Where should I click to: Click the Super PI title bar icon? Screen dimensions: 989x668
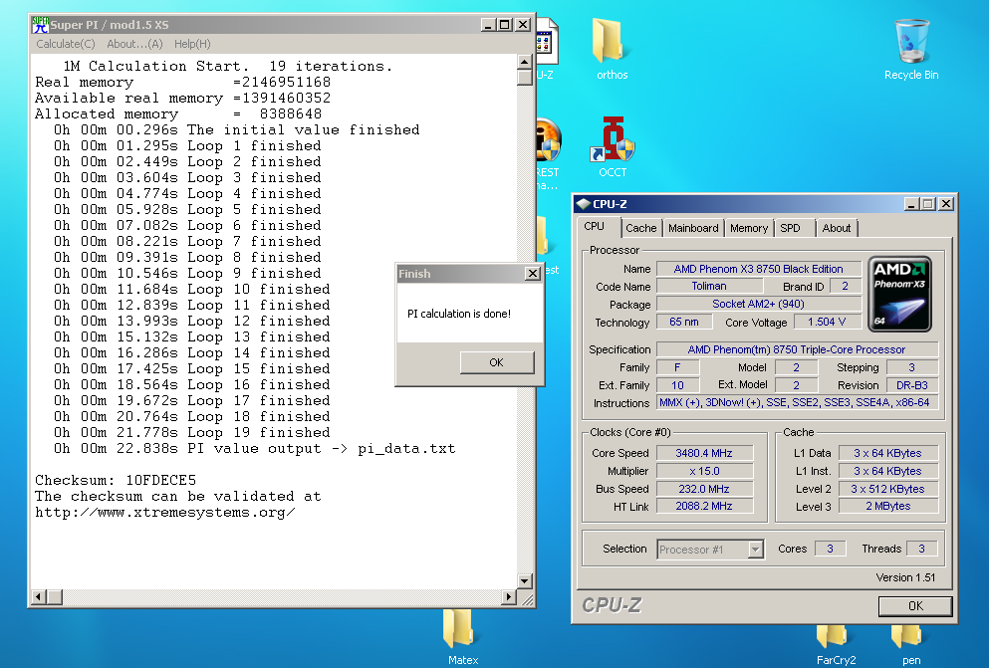(40, 25)
